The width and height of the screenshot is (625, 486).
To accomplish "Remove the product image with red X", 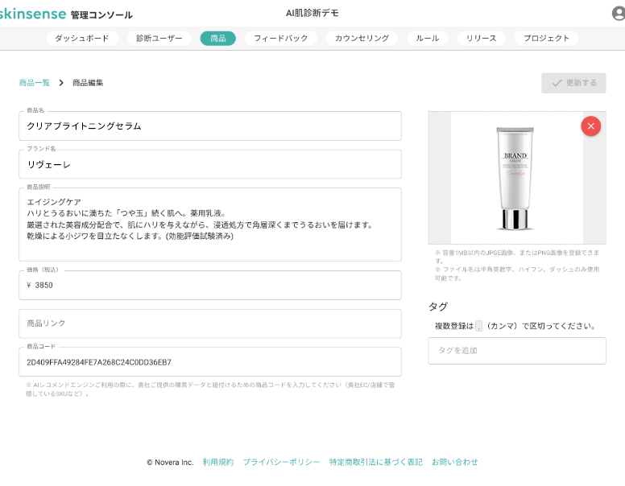I will click(590, 126).
